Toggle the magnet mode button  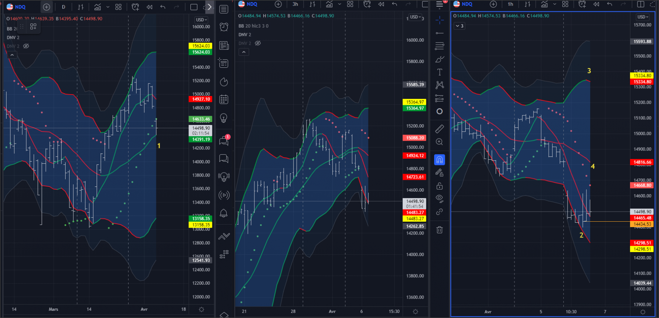[x=439, y=159]
